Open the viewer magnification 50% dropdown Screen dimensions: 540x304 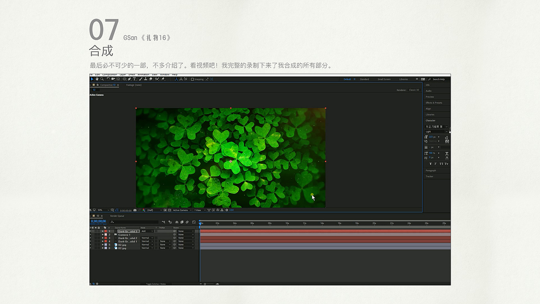103,210
